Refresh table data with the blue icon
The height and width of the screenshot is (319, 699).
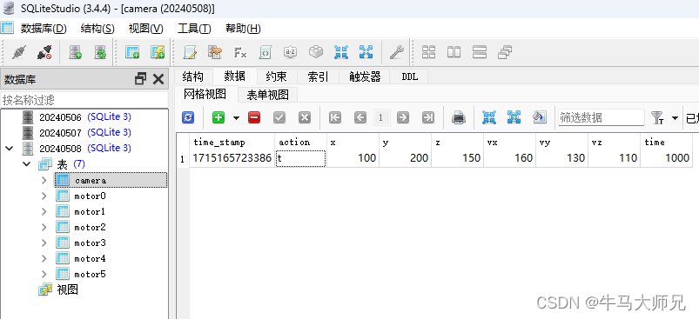188,117
